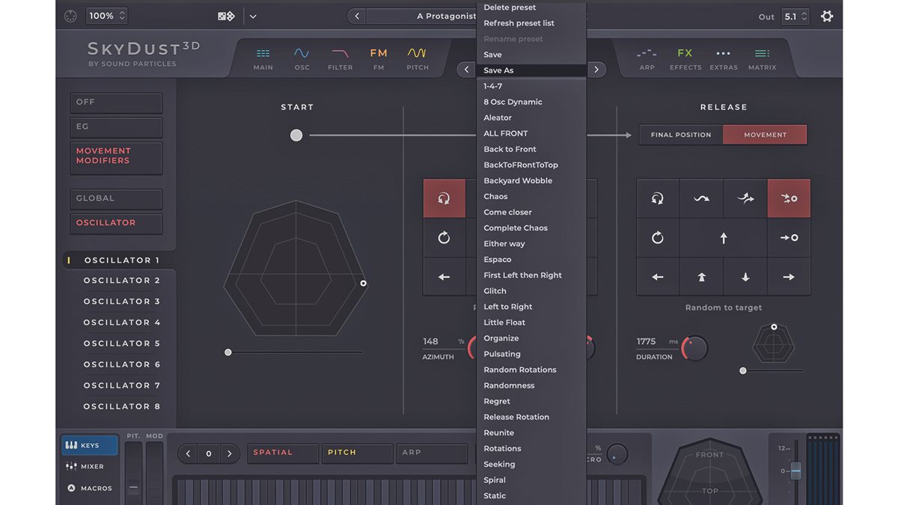Open the 5.1 output format selector
This screenshot has width=898, height=505.
point(797,15)
